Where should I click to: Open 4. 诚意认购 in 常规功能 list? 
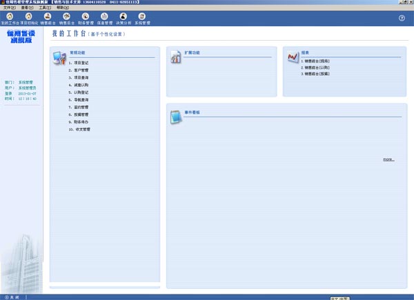click(79, 85)
